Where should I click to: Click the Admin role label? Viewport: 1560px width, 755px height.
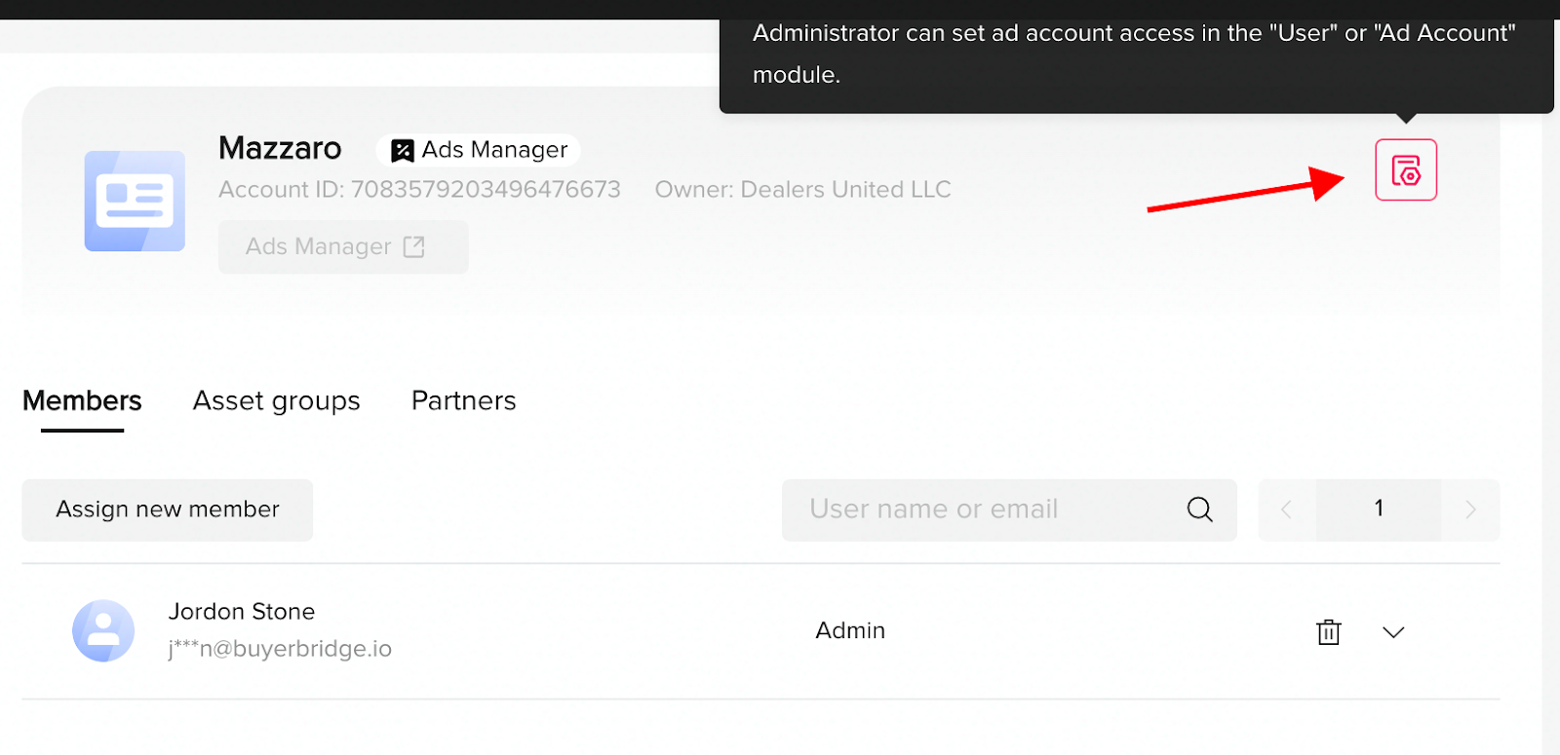click(850, 631)
